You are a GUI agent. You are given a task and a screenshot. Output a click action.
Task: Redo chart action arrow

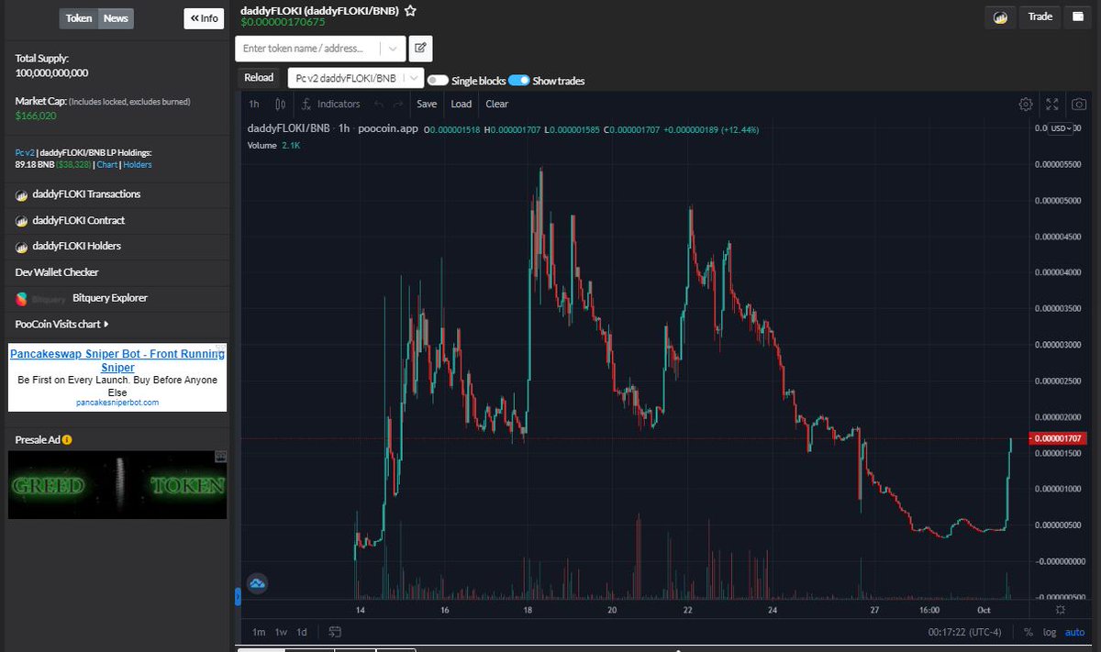point(399,105)
